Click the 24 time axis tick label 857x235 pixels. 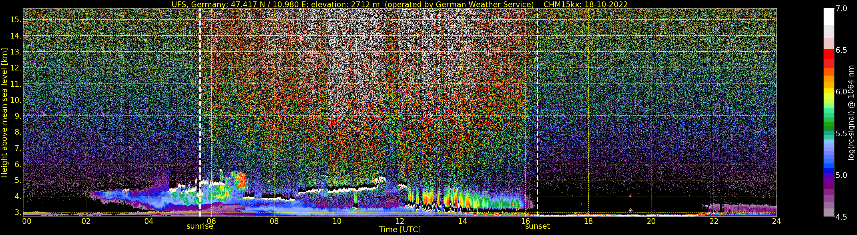pyautogui.click(x=776, y=221)
